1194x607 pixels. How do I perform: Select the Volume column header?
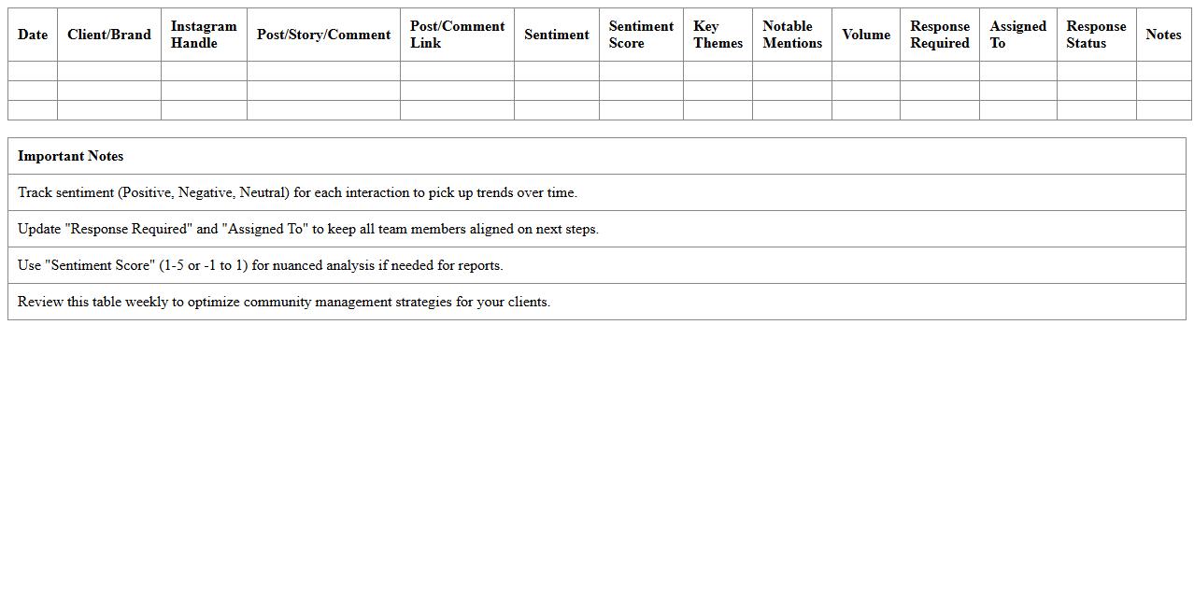coord(865,35)
